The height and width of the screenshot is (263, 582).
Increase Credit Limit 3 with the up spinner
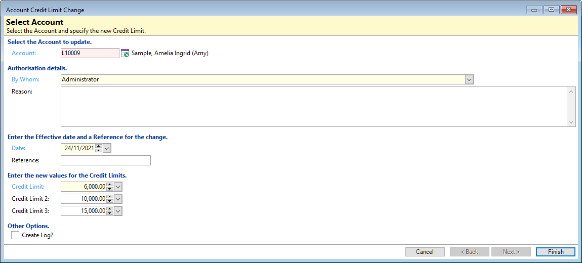(110, 209)
